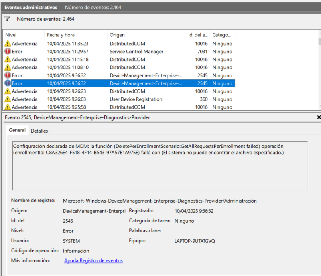Click warning icon of User Device Registration event
321x276 pixels.
[x=8, y=99]
